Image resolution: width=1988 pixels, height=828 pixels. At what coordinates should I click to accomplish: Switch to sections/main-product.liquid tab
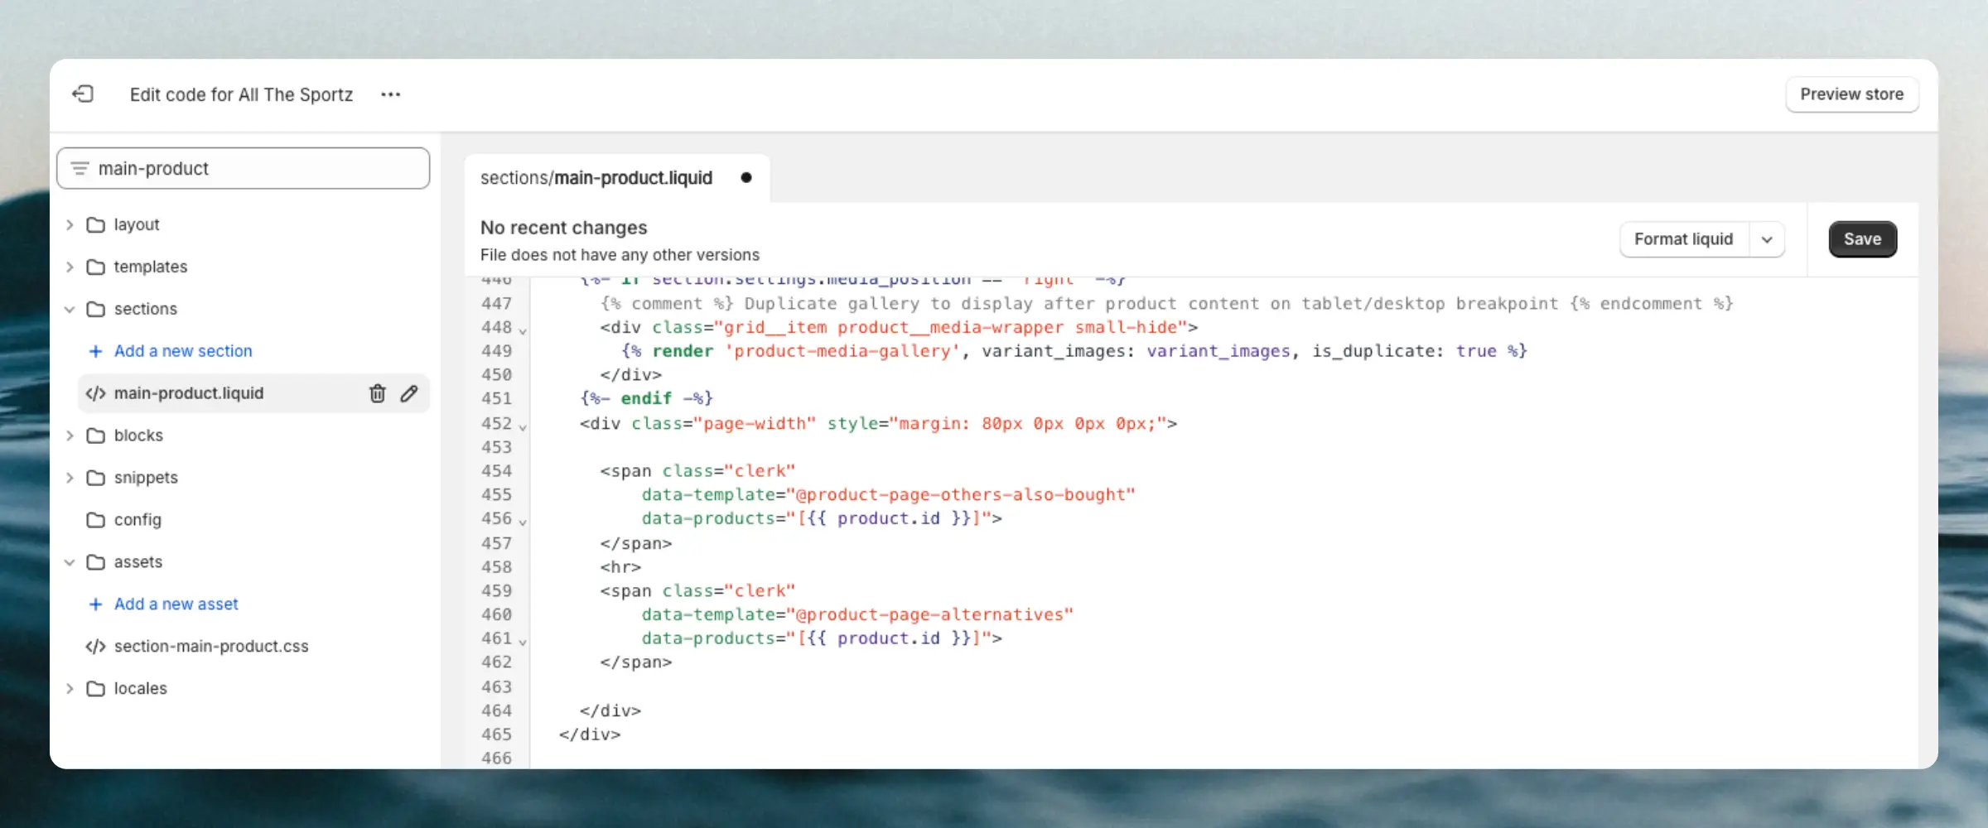(x=596, y=178)
